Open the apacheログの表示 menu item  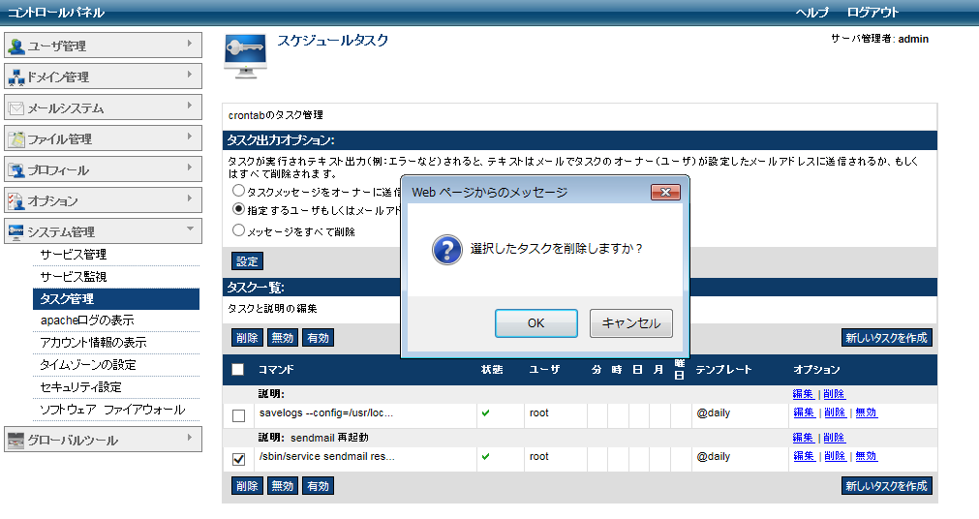pos(87,321)
